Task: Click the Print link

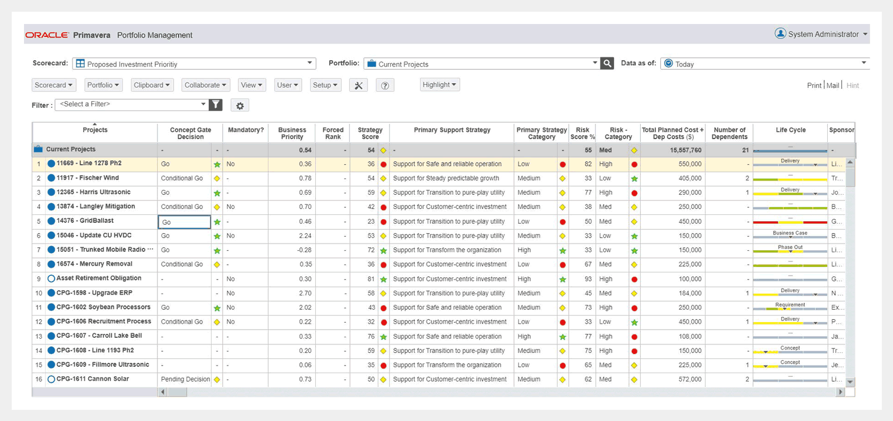Action: point(814,85)
